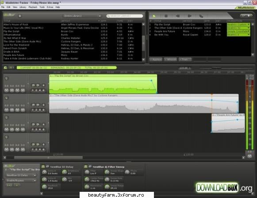
Task: Toggle the Applause sample button
Action: coord(156,60)
